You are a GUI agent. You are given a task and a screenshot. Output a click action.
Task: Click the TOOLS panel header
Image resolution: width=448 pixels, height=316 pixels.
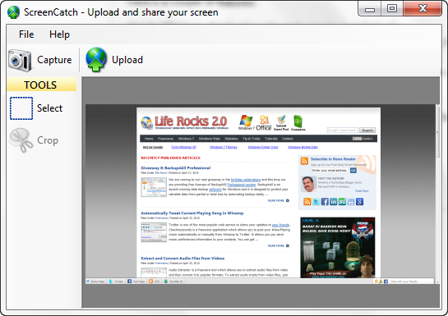click(x=41, y=85)
